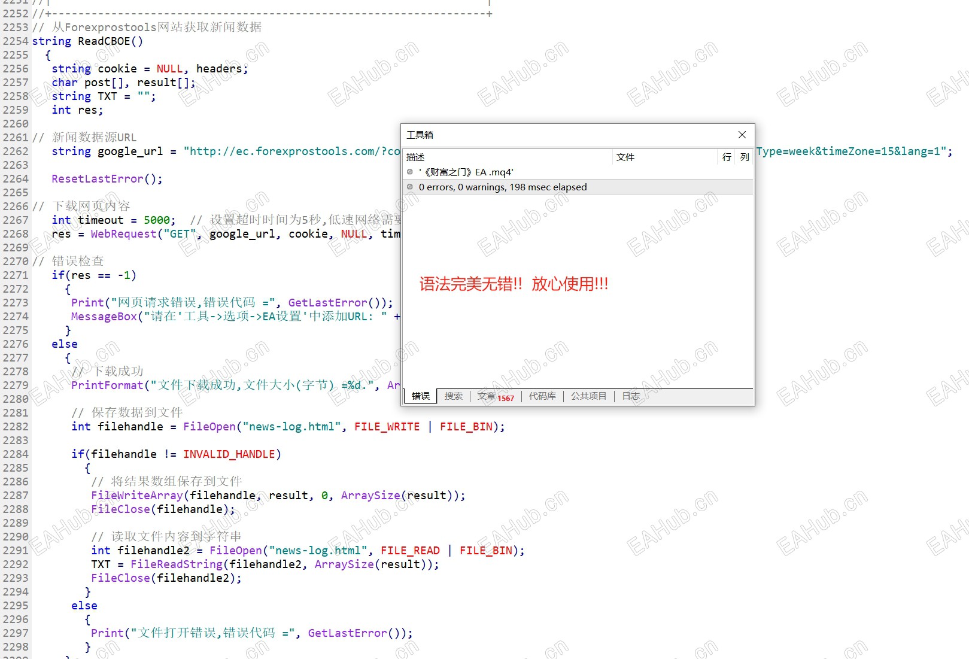The width and height of the screenshot is (969, 659).
Task: Click the 'MessageBox(' line
Action: tap(236, 316)
